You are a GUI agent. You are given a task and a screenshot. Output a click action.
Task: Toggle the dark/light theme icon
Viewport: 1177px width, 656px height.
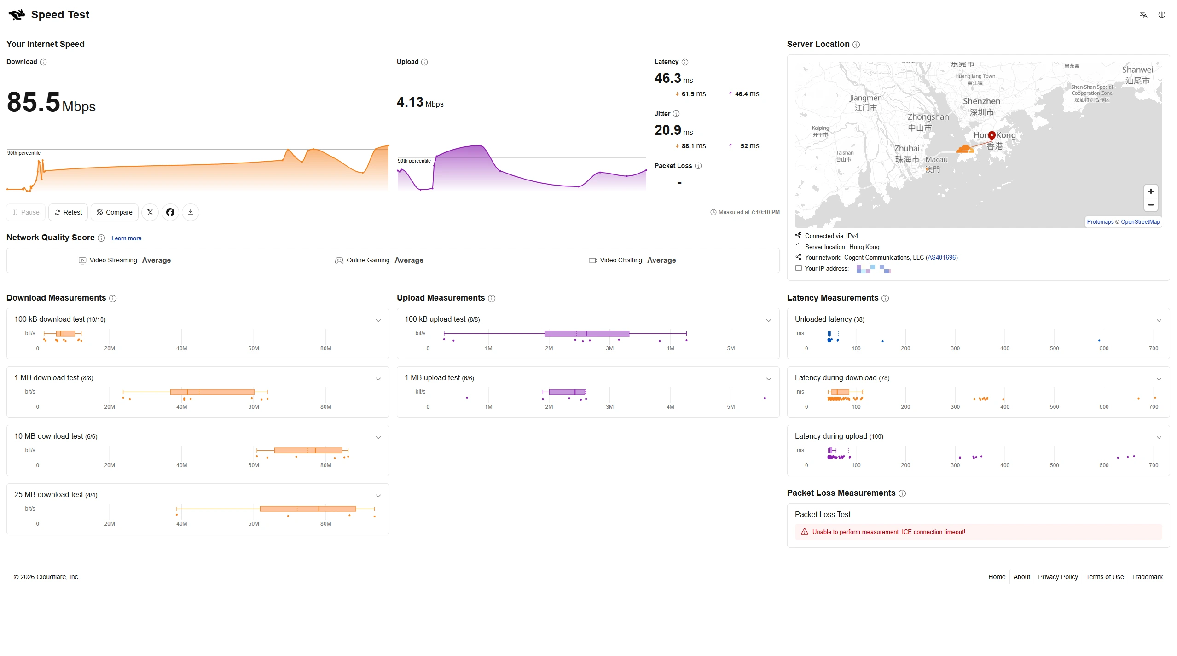(1162, 15)
